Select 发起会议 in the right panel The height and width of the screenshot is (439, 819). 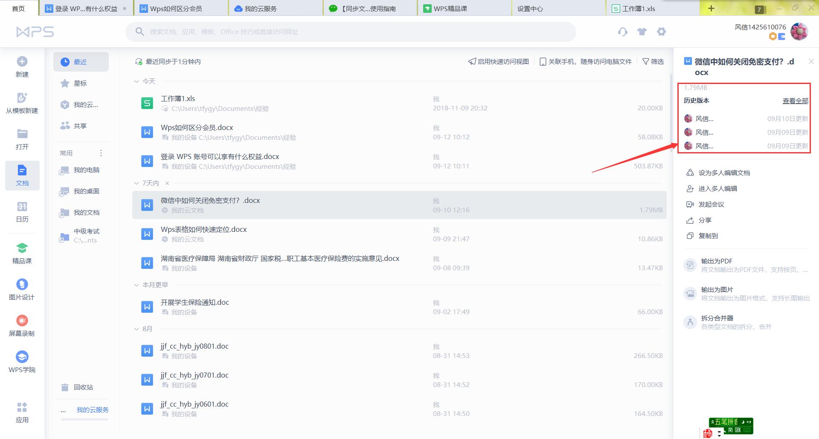click(712, 204)
